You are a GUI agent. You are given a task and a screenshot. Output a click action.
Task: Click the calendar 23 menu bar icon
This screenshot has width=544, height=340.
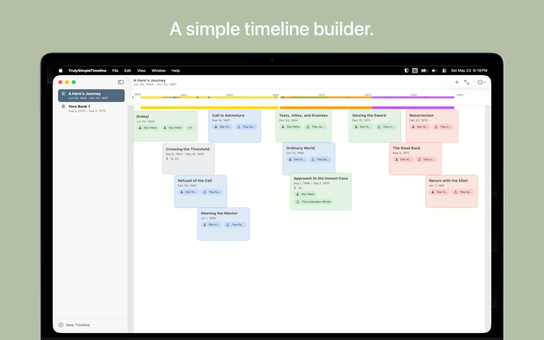point(415,71)
